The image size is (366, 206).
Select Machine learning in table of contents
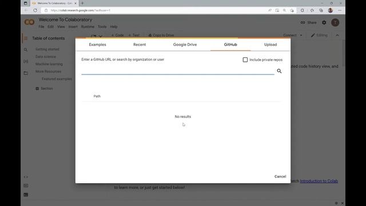pos(49,64)
